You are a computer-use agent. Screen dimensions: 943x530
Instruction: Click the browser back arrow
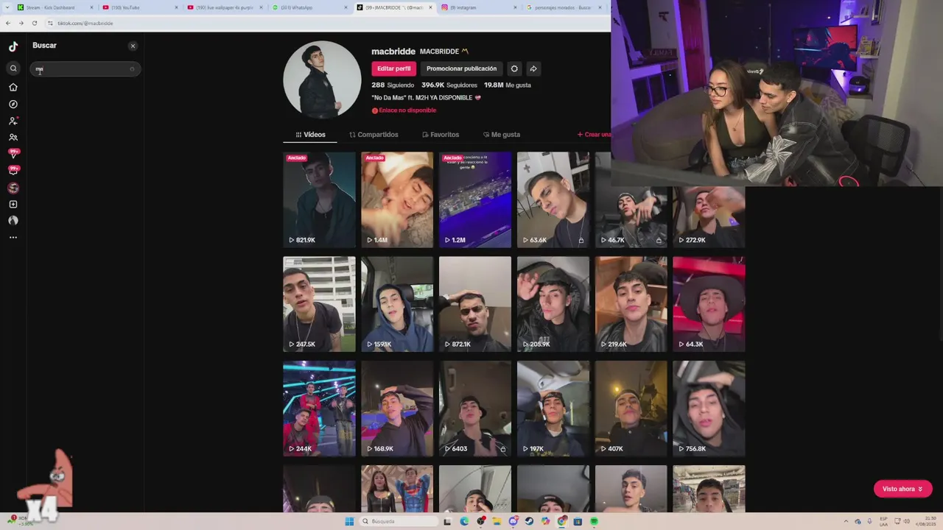tap(8, 23)
